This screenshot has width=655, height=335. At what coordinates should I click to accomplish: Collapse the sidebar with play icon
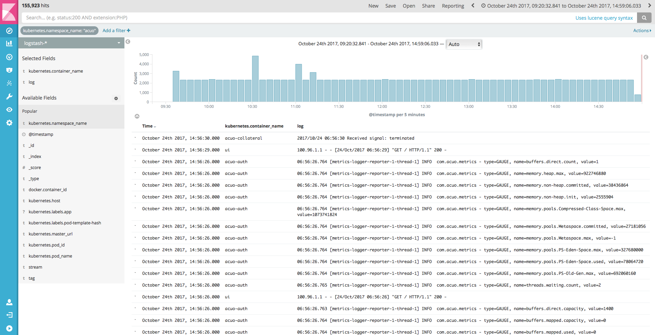pyautogui.click(x=9, y=328)
